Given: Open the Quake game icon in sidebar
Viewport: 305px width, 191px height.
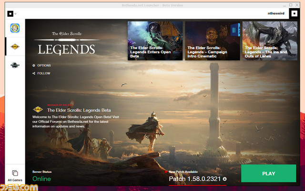Looking at the screenshot, I should [15, 65].
